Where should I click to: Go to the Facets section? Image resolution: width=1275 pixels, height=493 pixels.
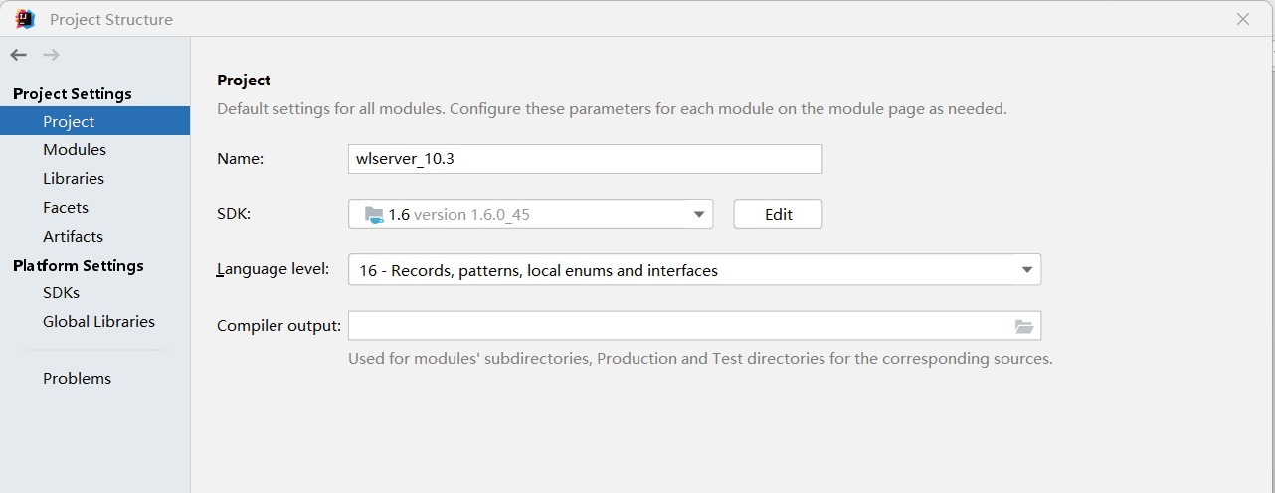click(x=66, y=207)
